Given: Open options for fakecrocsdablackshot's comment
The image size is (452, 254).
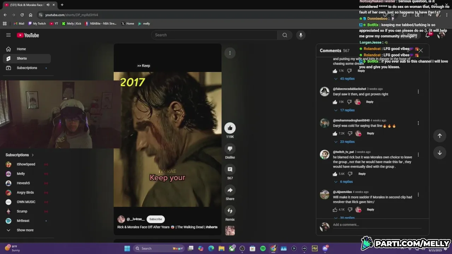Looking at the screenshot, I should click(x=418, y=92).
